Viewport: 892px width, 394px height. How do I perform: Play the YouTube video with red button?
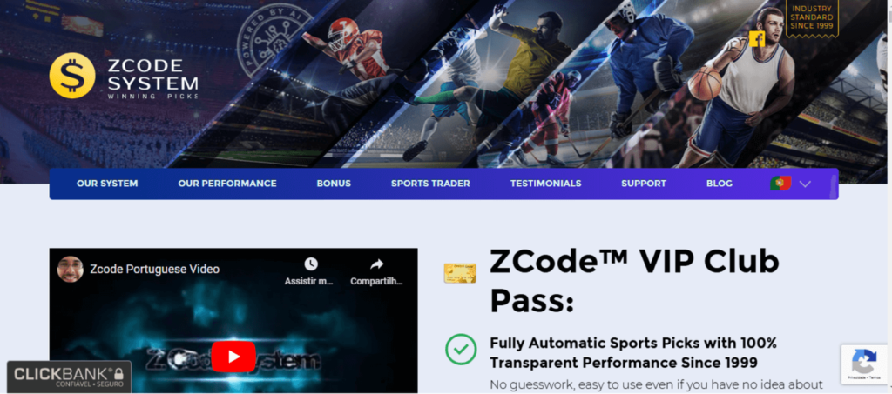(x=233, y=357)
